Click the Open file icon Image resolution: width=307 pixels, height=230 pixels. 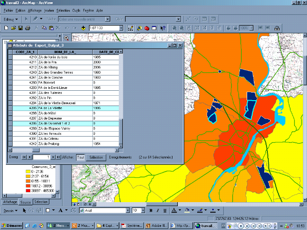coord(14,28)
